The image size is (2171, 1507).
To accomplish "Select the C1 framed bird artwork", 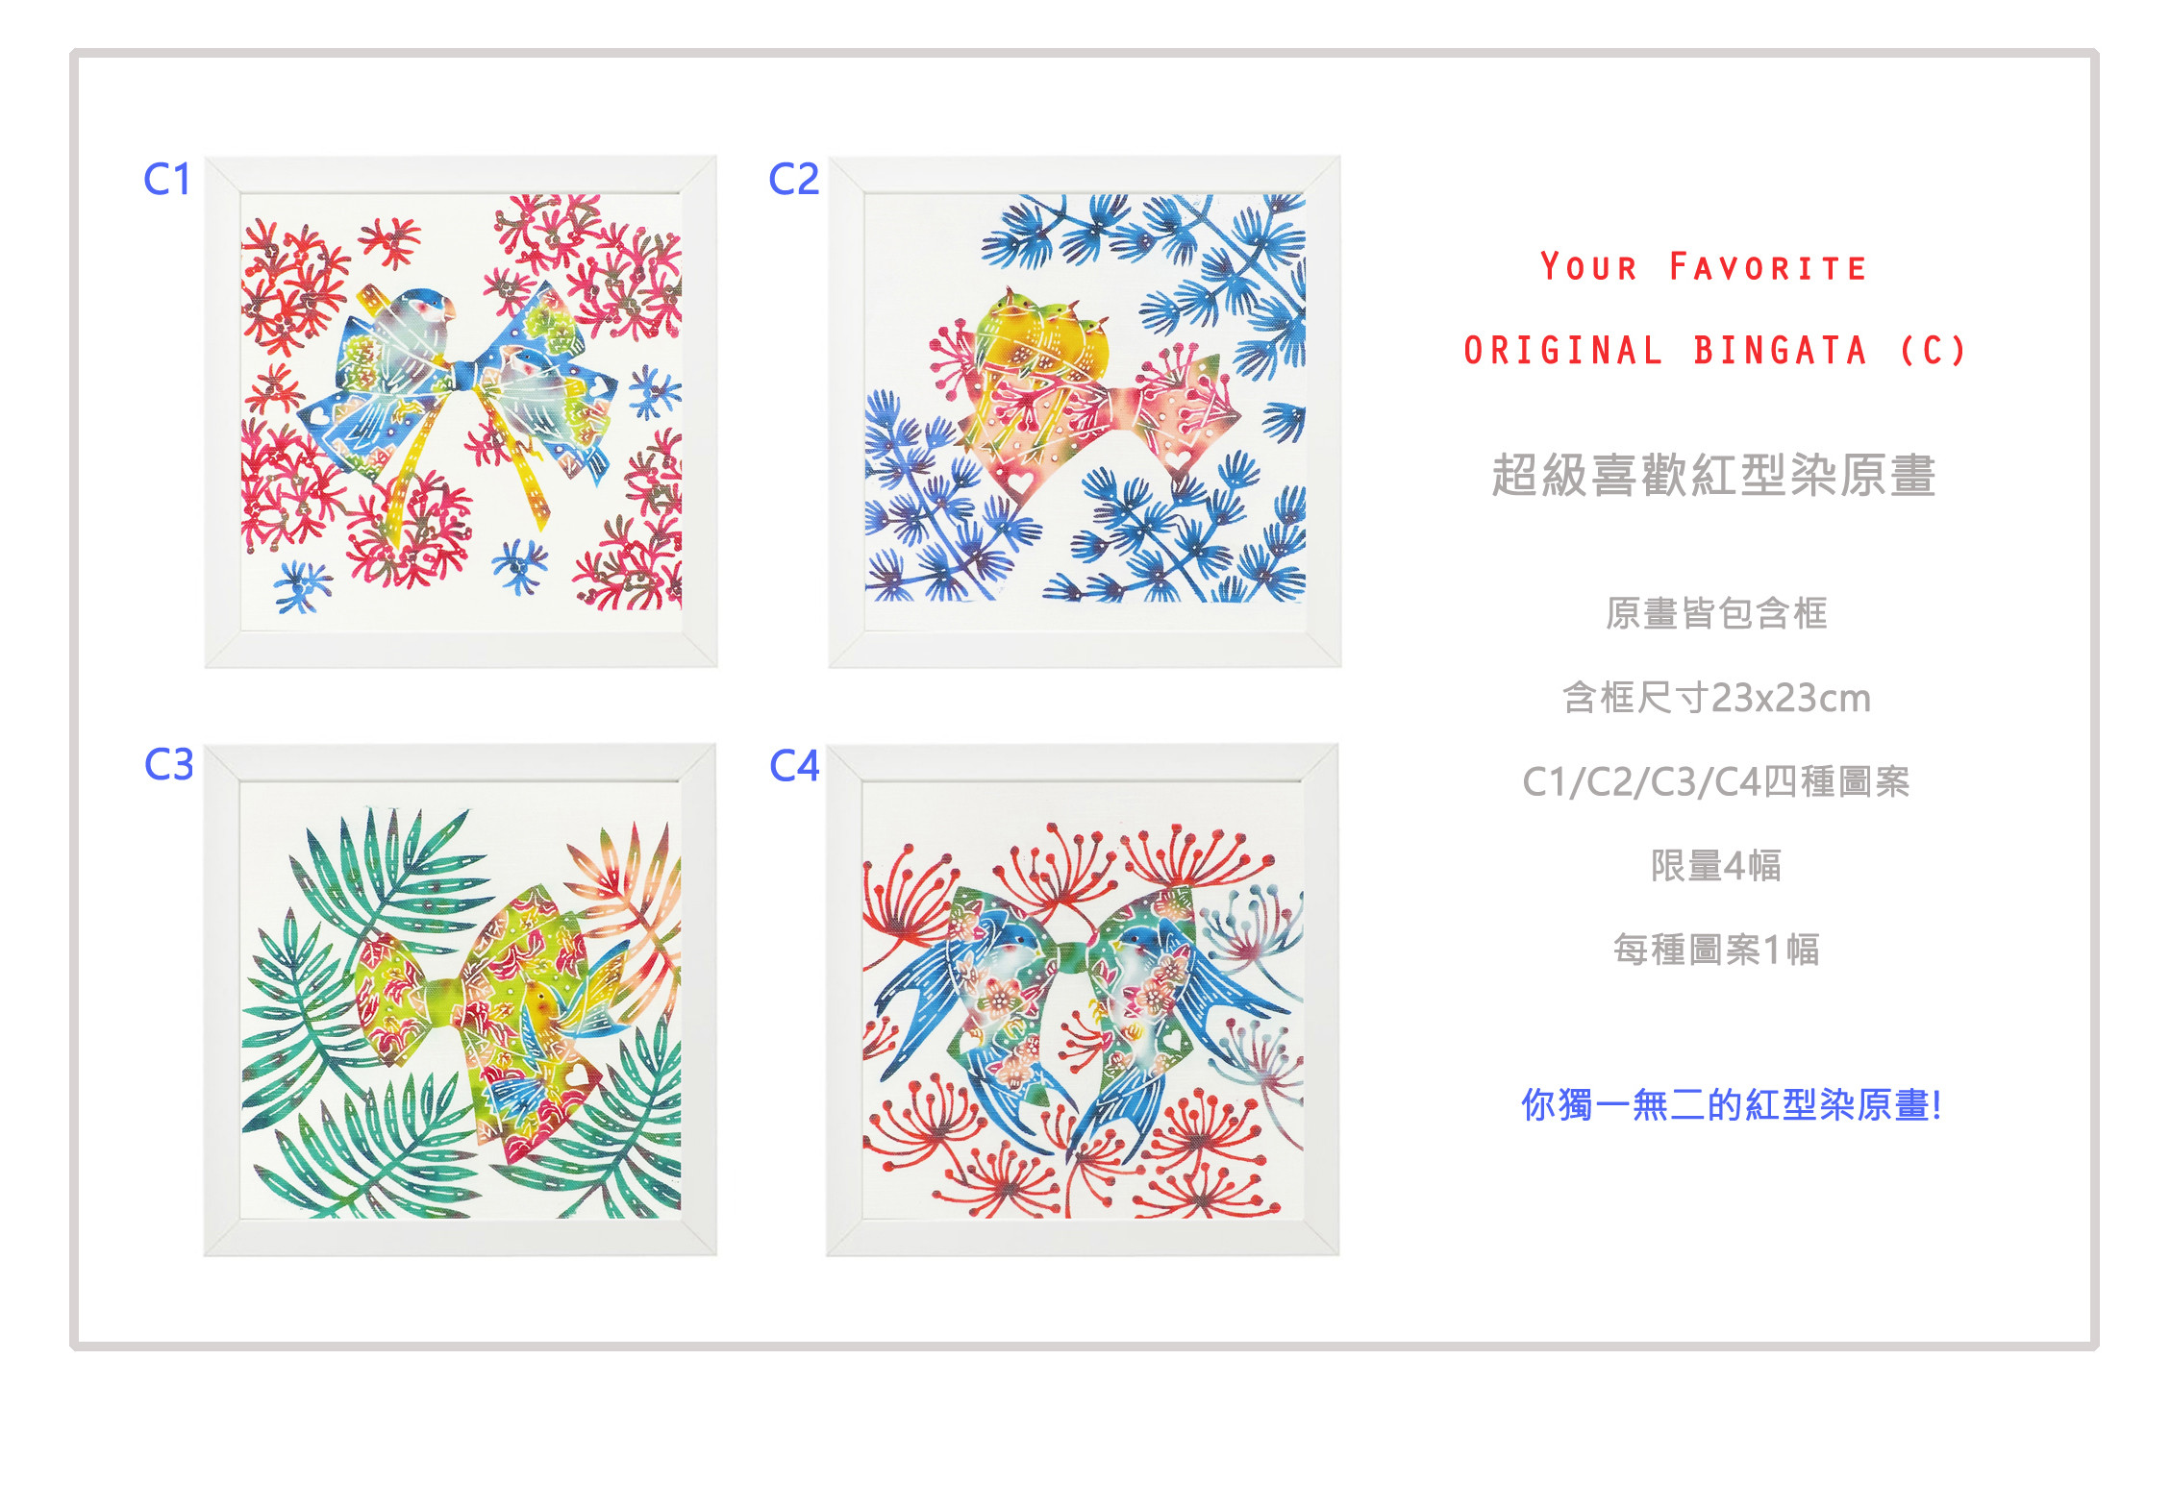I will 461,411.
